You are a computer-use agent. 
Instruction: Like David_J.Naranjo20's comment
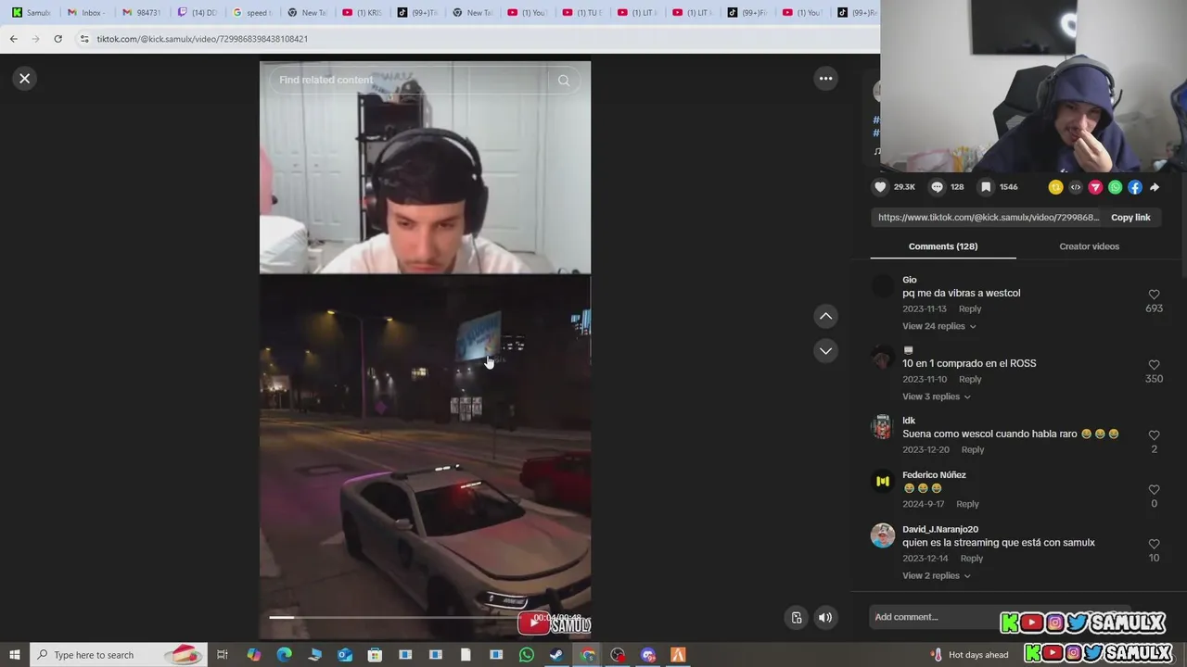coord(1154,545)
